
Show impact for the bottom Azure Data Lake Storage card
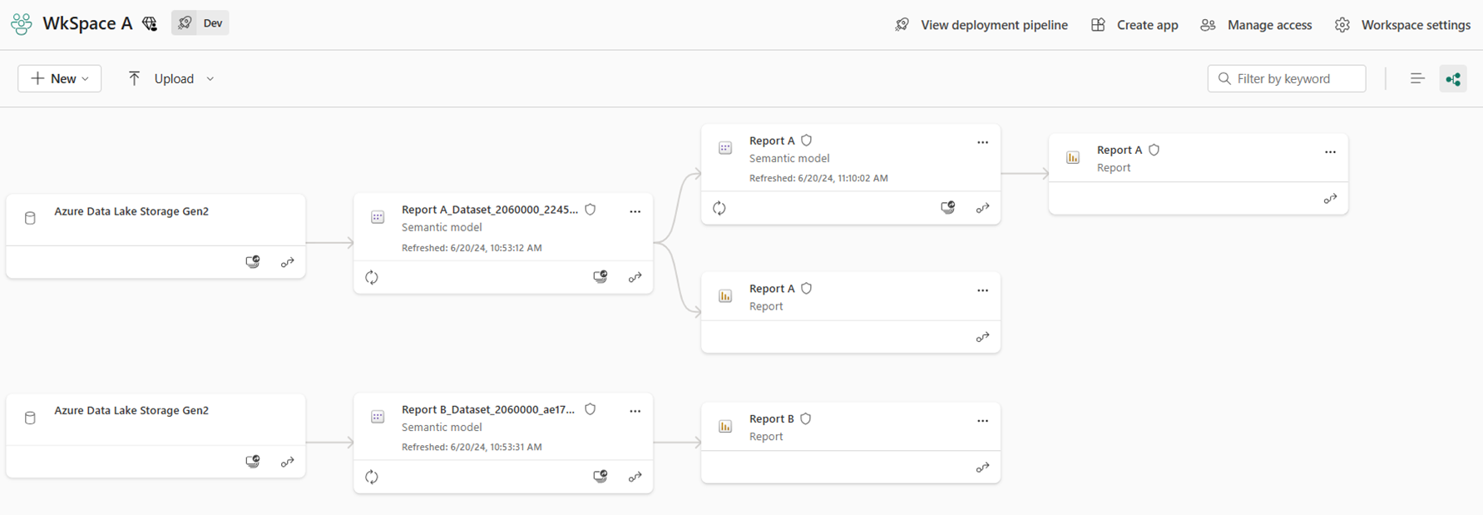(x=253, y=462)
